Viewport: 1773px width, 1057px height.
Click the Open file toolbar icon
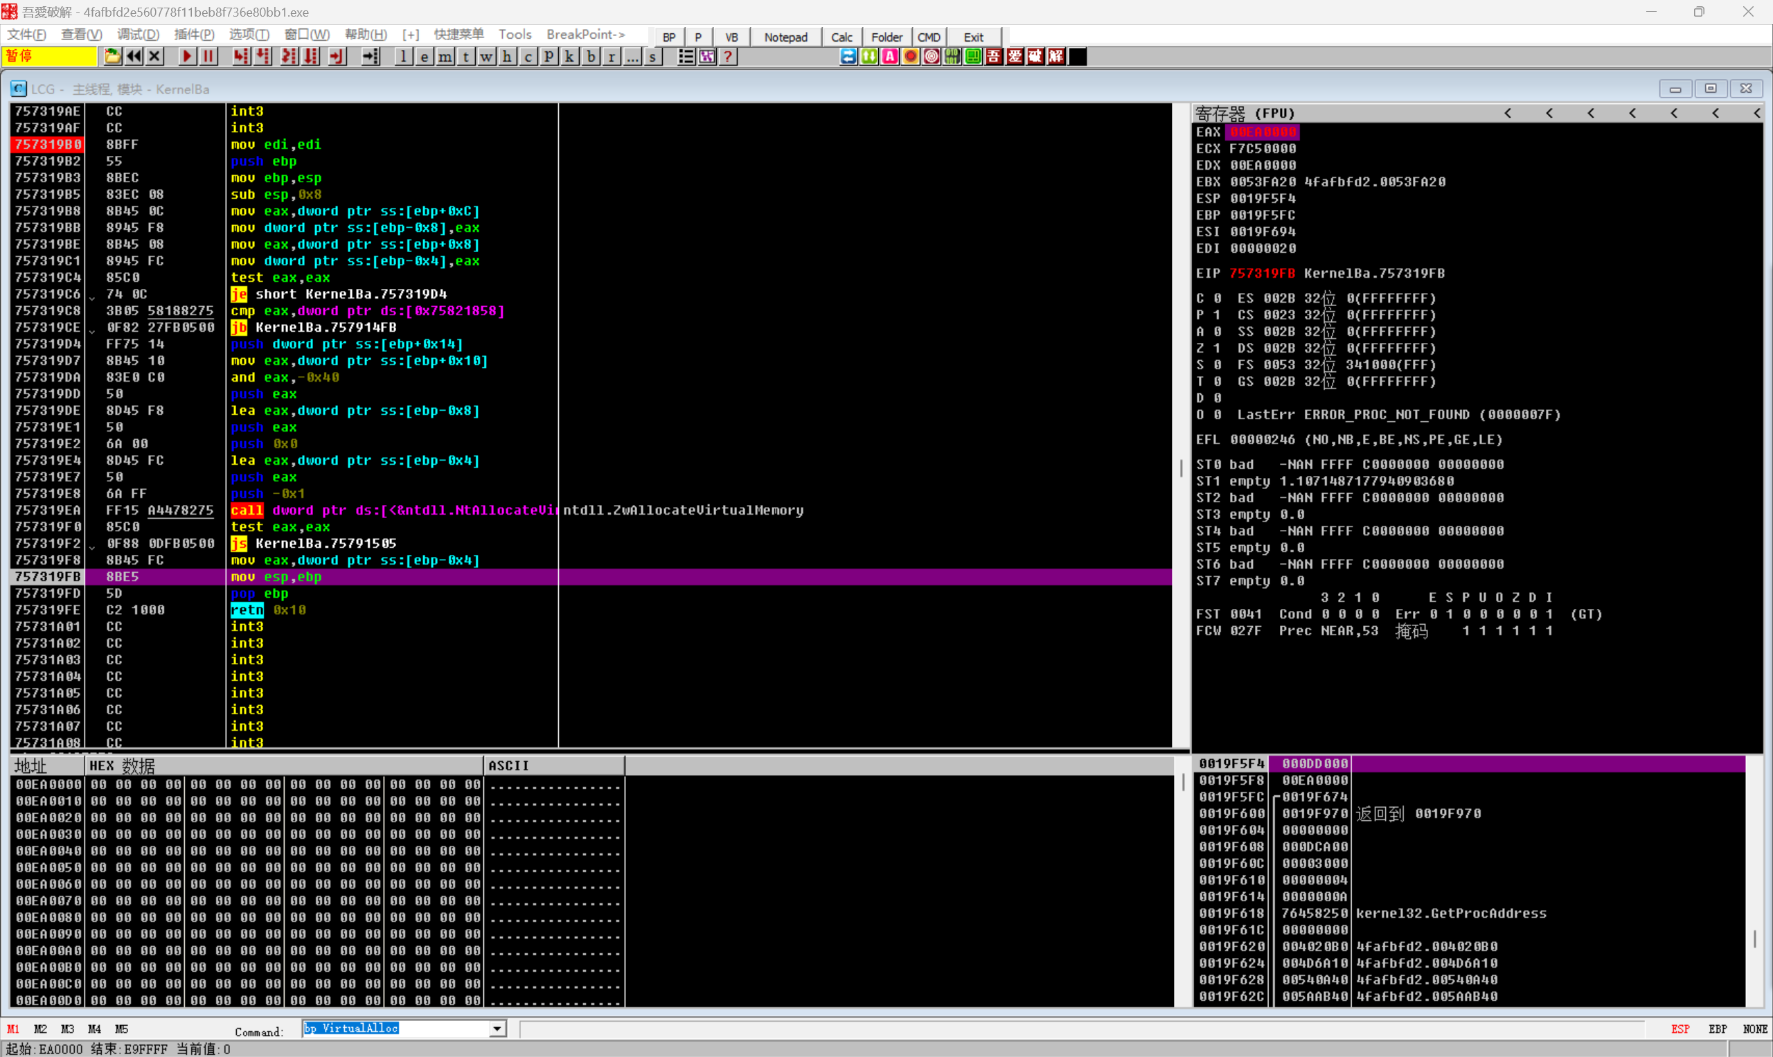pyautogui.click(x=112, y=56)
